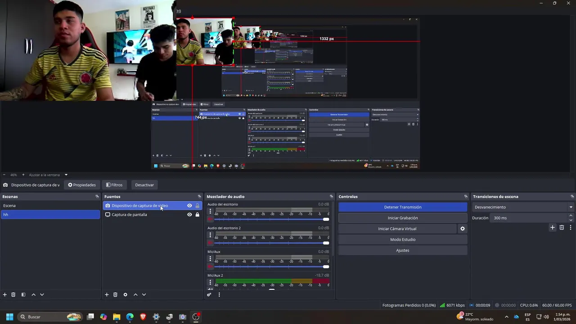576x324 pixels.
Task: Open the Desvanecimiento transition dropdown
Action: point(523,207)
